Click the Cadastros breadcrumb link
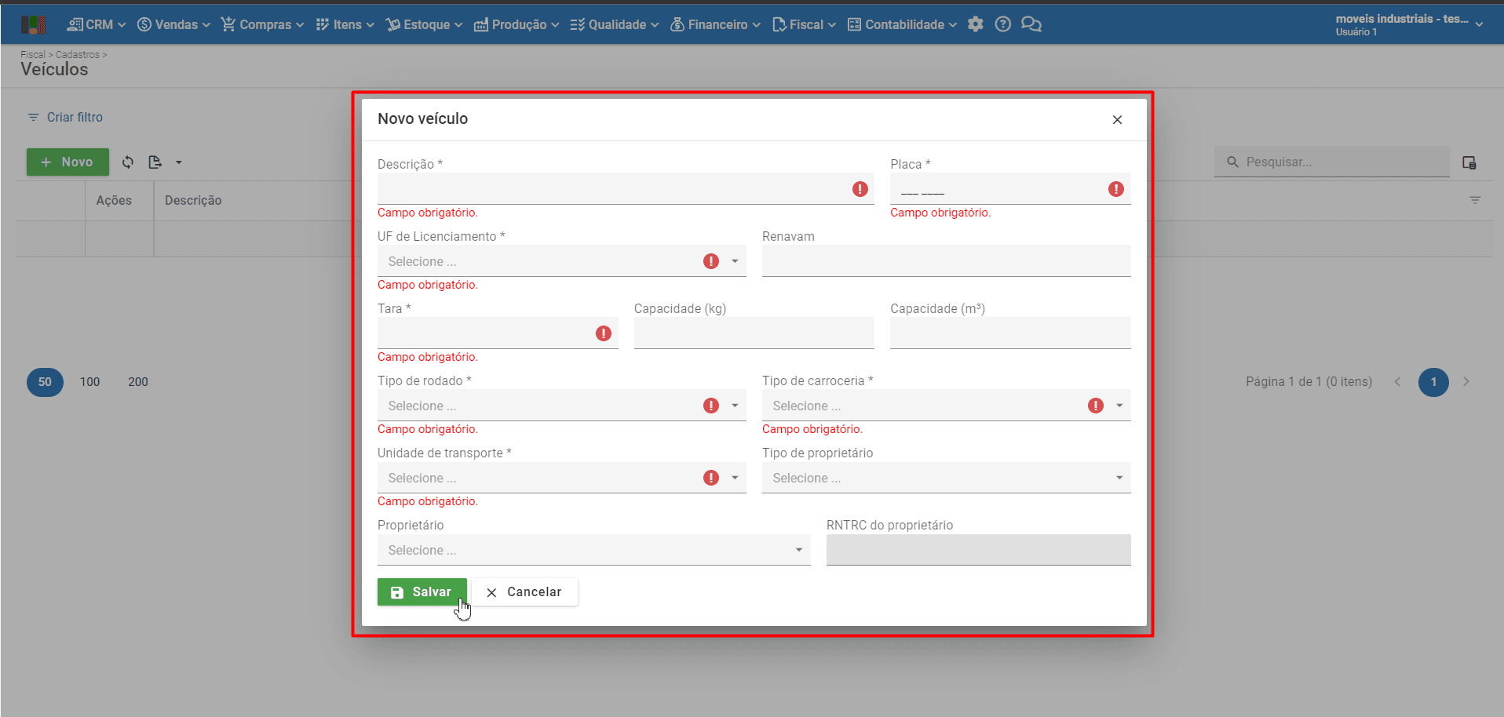Viewport: 1504px width, 717px height. pos(78,55)
